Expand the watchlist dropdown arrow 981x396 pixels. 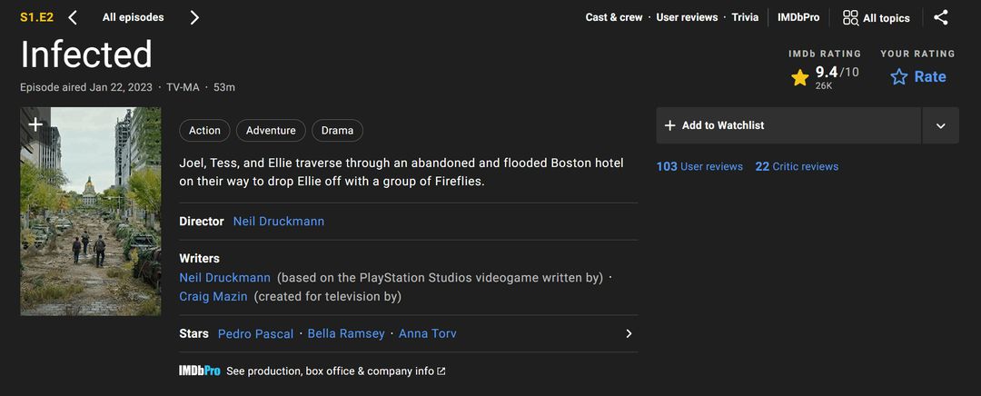click(940, 125)
